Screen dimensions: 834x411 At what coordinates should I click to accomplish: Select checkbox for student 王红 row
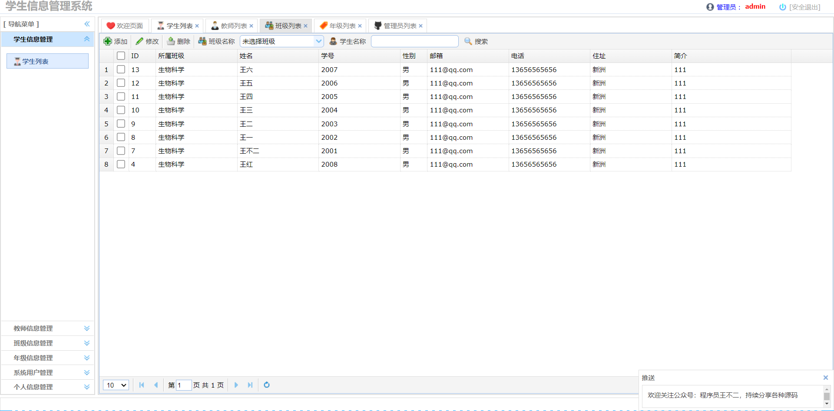(x=121, y=164)
